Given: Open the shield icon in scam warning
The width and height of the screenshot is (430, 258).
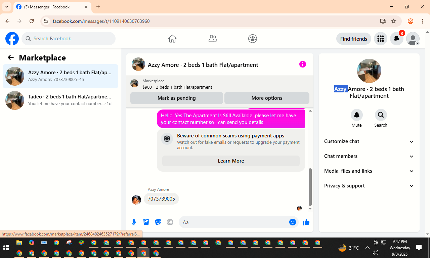Looking at the screenshot, I should pyautogui.click(x=167, y=139).
